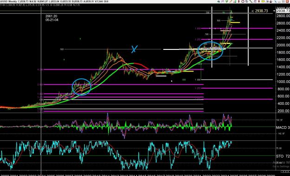Click the orange-red icon at the toolbar end
The image size is (290, 176).
click(x=287, y=1)
